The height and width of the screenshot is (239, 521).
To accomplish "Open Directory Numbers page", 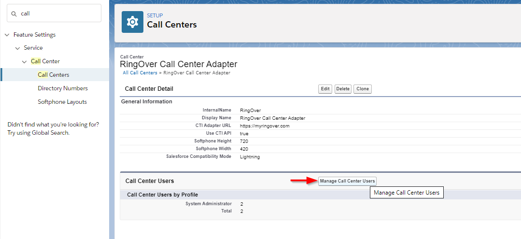I will (63, 88).
